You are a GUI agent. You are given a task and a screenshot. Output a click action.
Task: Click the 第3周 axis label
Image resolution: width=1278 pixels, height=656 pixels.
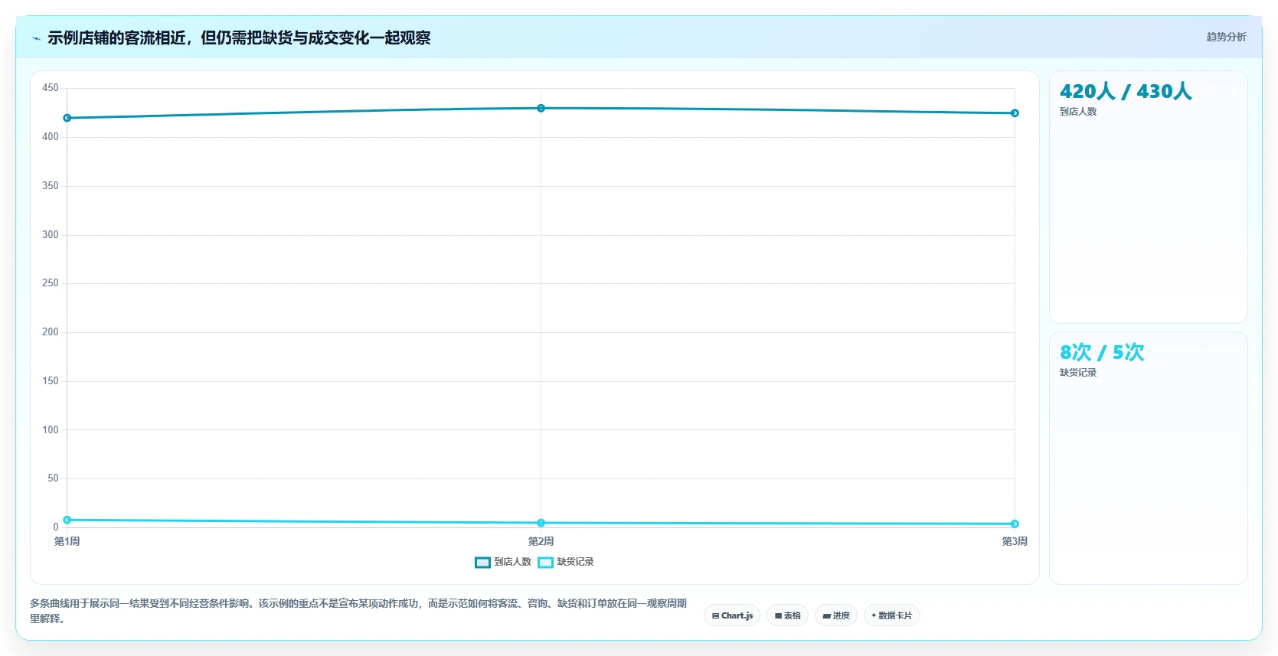1015,541
